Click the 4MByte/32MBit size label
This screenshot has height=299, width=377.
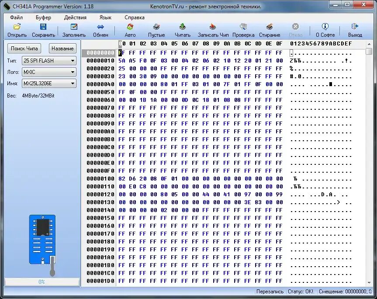coord(38,95)
